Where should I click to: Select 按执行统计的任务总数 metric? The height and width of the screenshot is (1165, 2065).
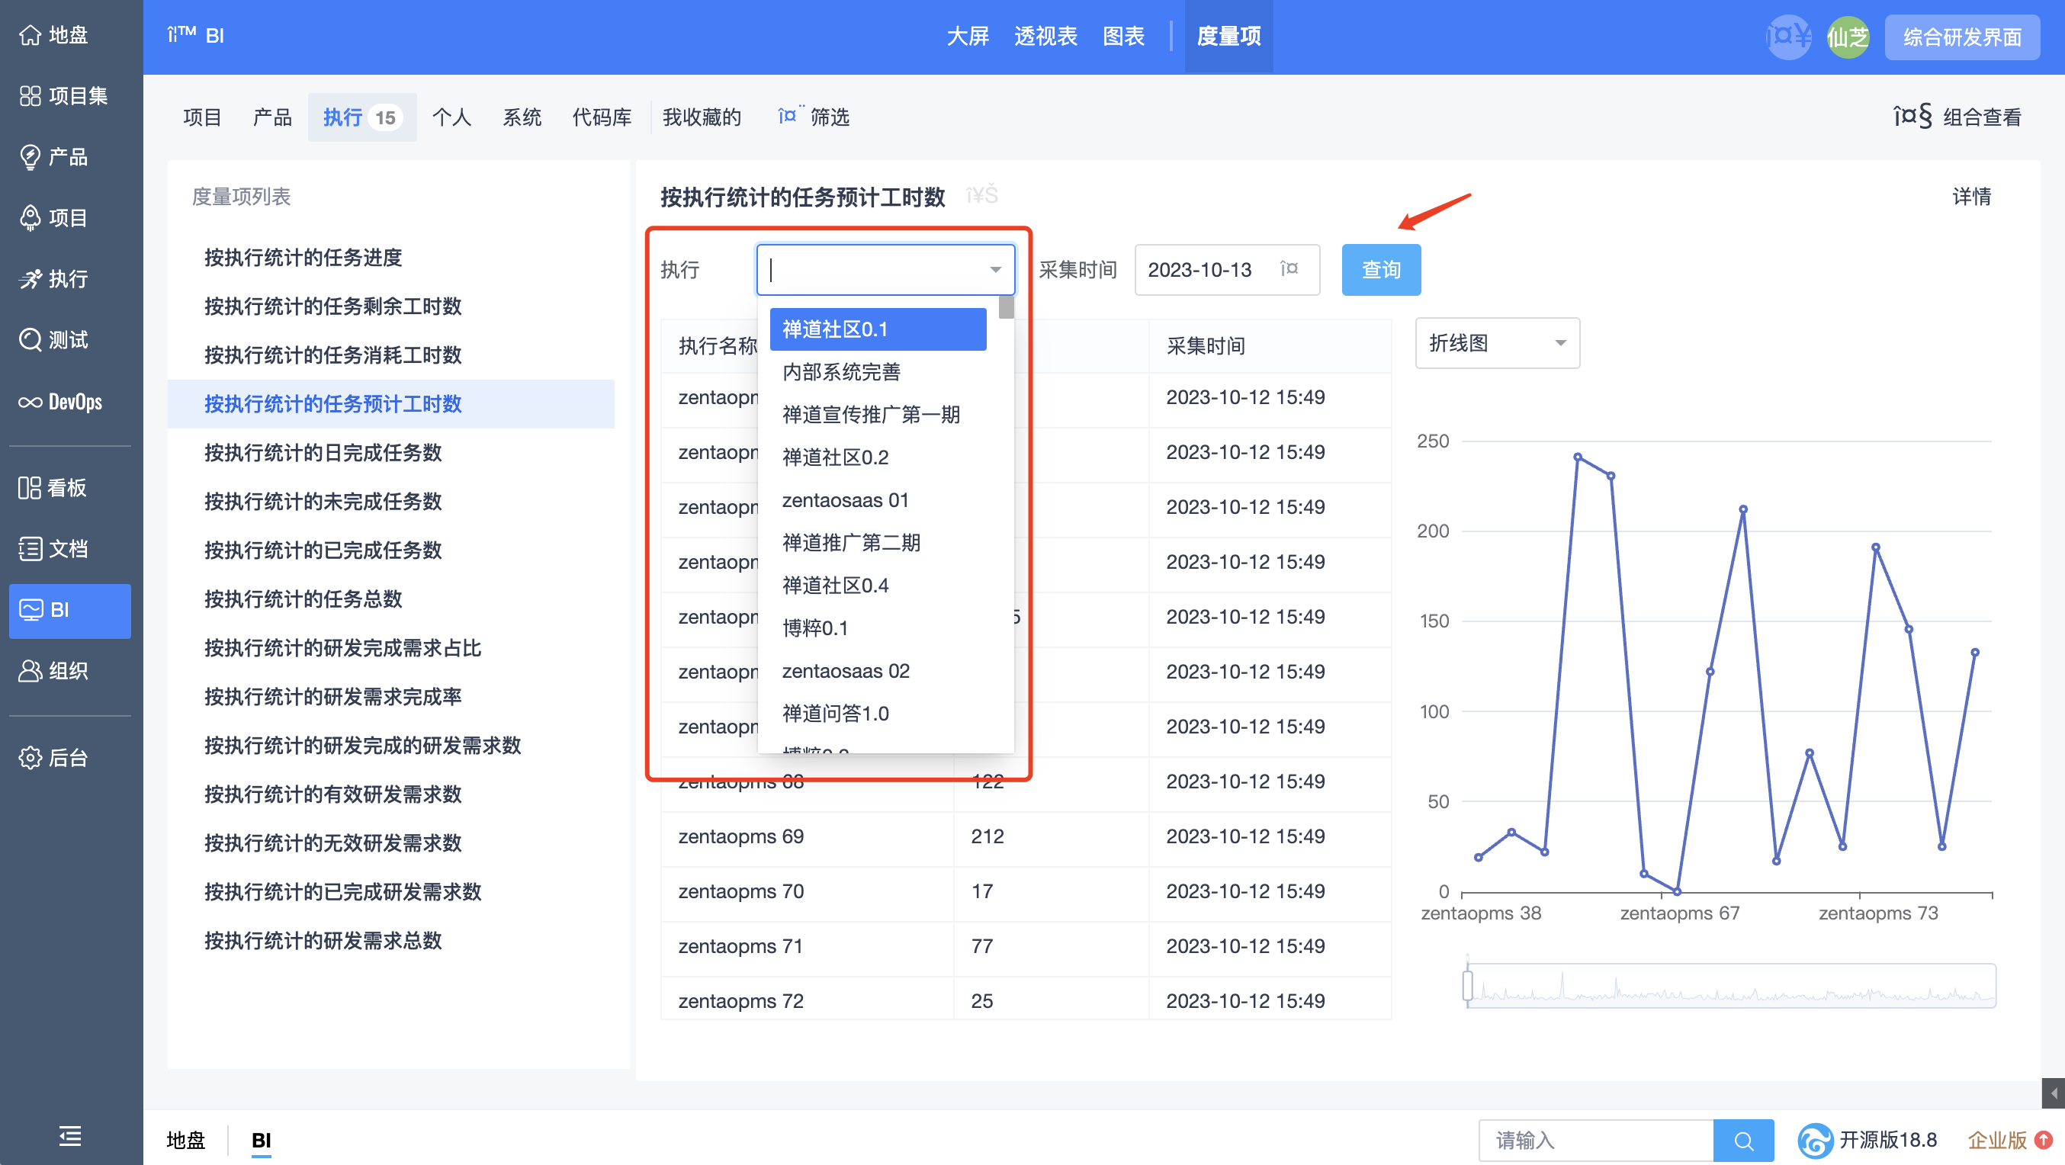390,599
